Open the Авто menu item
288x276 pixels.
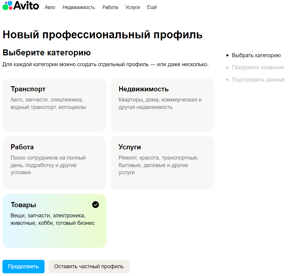pyautogui.click(x=50, y=7)
